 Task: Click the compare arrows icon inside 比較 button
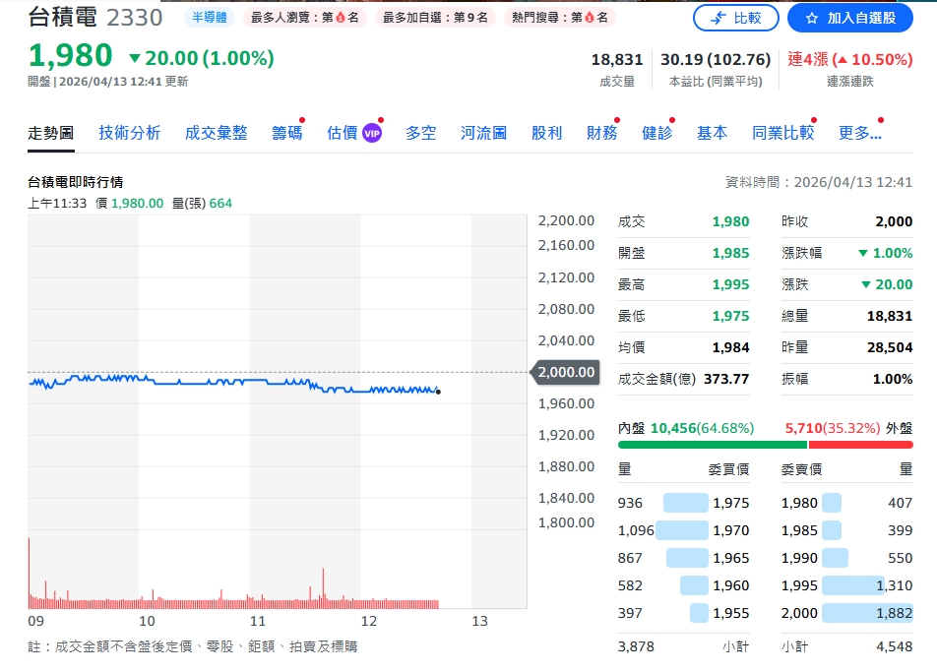point(718,17)
